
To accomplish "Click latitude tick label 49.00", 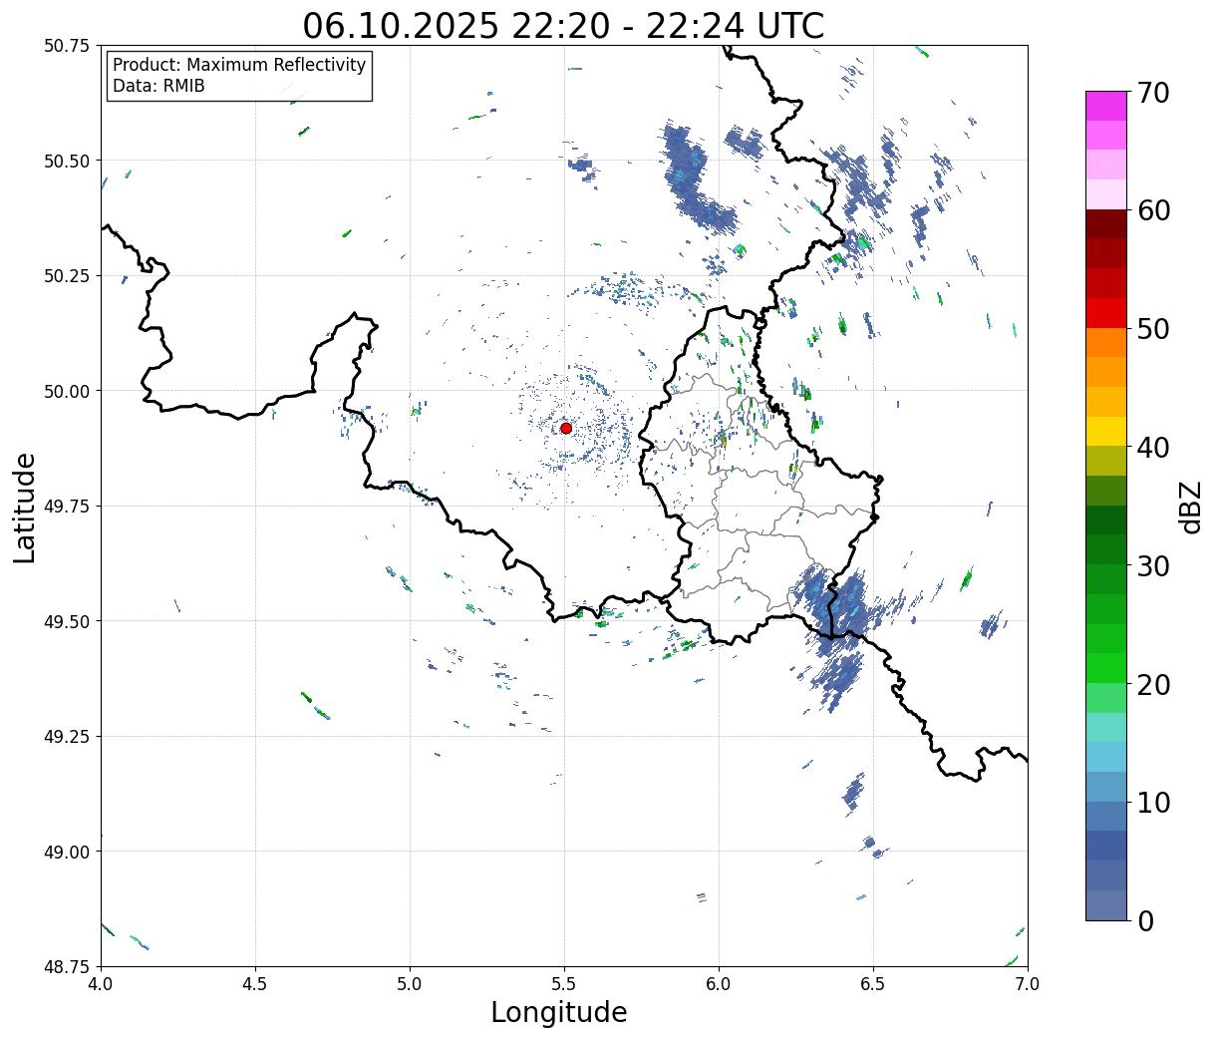I will tap(67, 852).
